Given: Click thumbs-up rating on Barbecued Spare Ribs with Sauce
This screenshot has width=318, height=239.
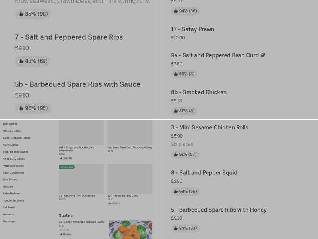Looking at the screenshot, I should [33, 108].
